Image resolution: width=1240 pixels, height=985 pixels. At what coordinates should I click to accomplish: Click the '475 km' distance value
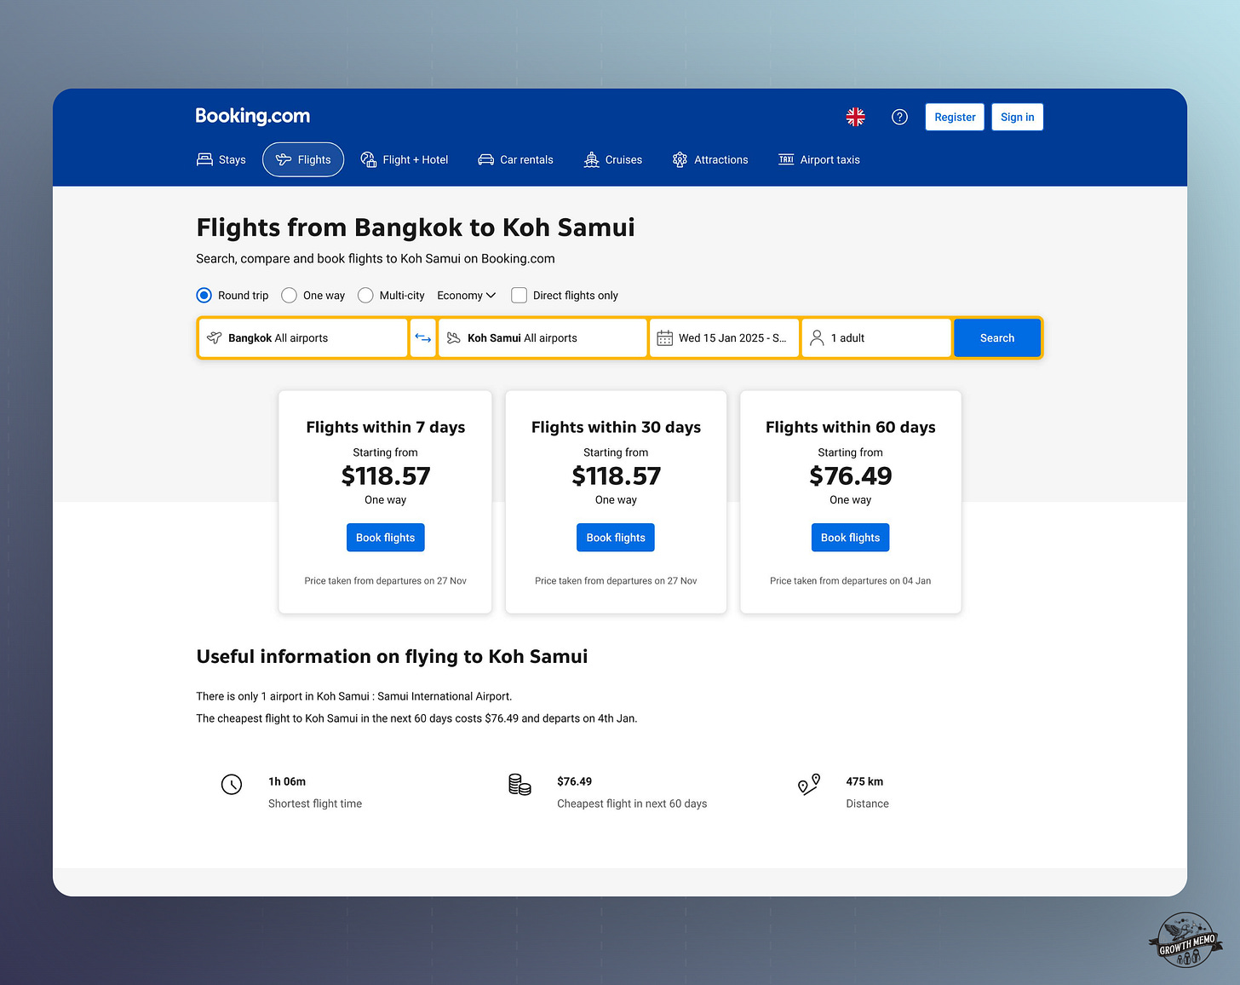tap(864, 781)
